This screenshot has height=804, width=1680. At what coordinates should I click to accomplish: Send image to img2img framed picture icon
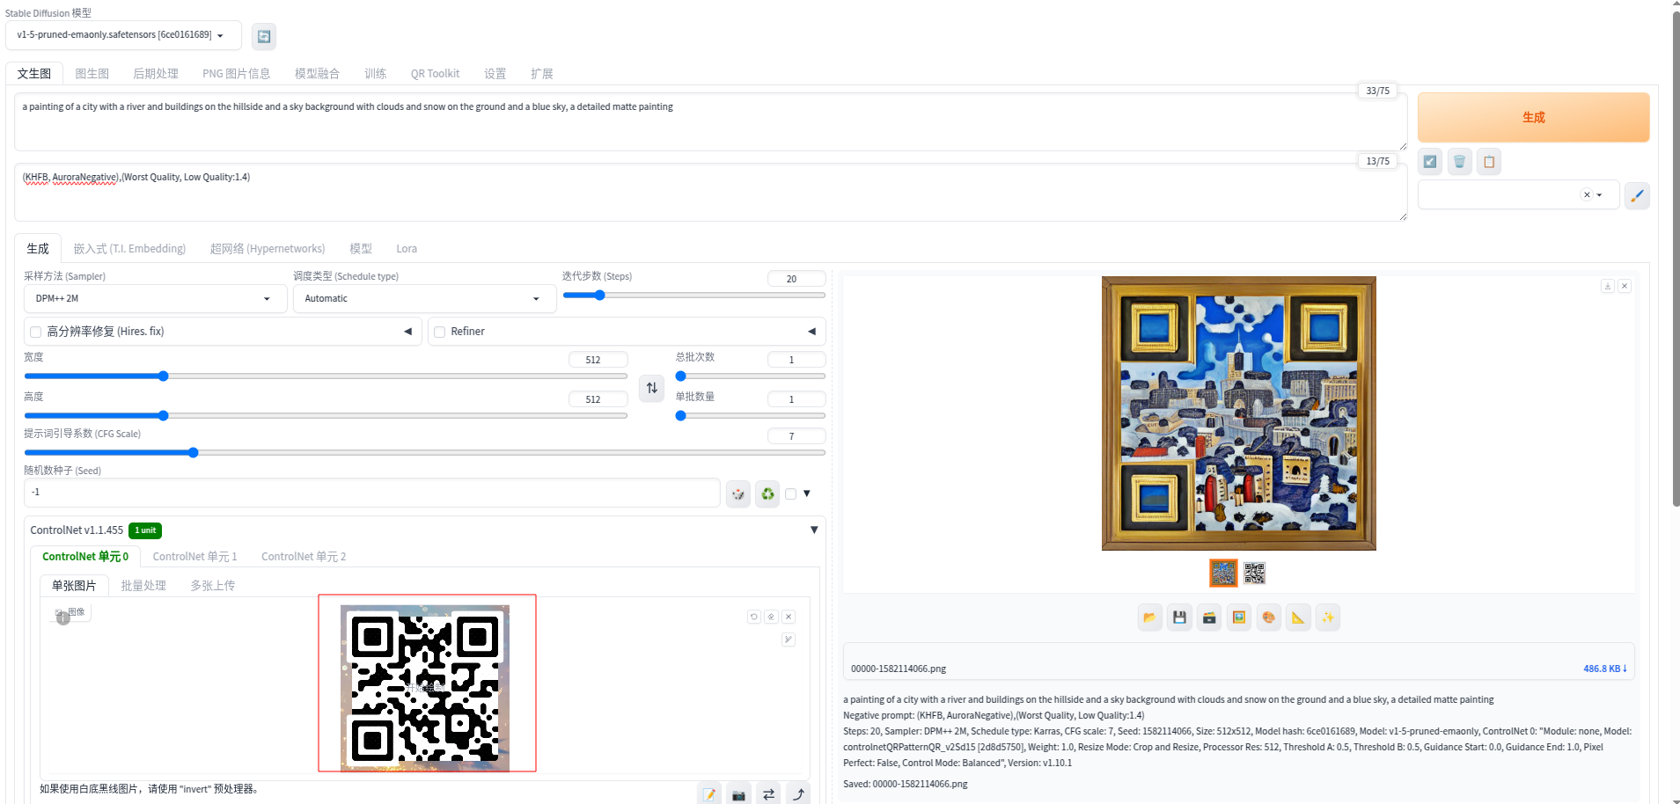(1239, 618)
